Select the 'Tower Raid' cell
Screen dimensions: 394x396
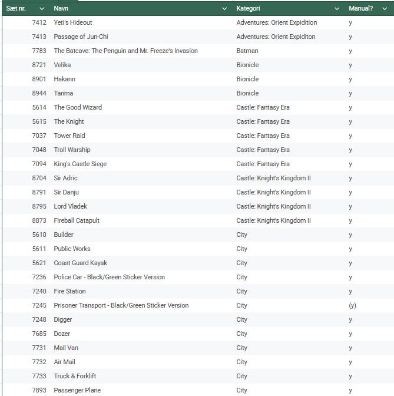[x=142, y=136]
